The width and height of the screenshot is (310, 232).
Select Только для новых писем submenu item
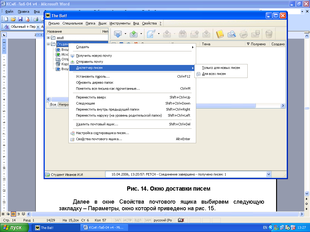[221, 68]
